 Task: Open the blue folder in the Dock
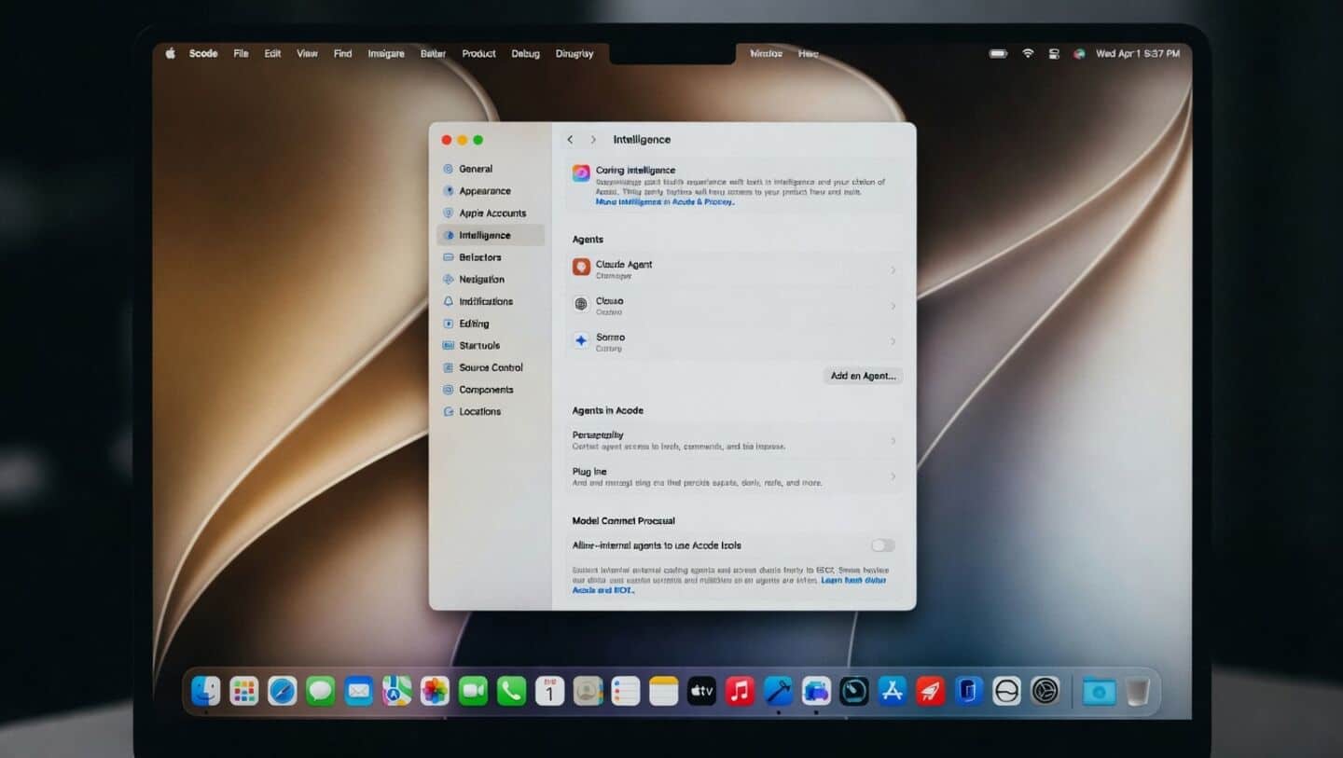[x=1099, y=691]
